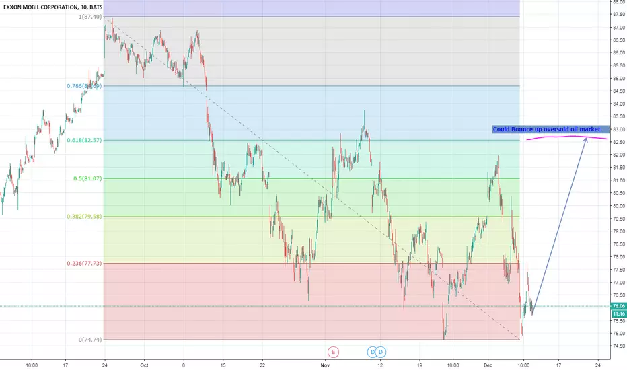Click the current price tag 76.06
Image resolution: width=627 pixels, height=370 pixels.
[x=619, y=306]
